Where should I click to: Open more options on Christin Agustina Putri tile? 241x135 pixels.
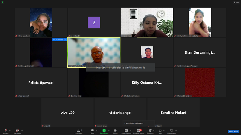[65, 40]
